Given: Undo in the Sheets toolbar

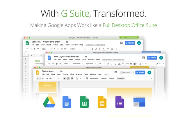Looking at the screenshot, I should 27,49.
